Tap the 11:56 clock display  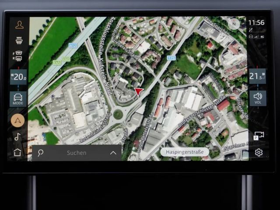(x=256, y=22)
